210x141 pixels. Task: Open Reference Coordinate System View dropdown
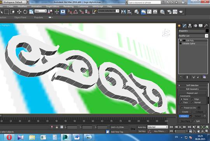(40, 11)
